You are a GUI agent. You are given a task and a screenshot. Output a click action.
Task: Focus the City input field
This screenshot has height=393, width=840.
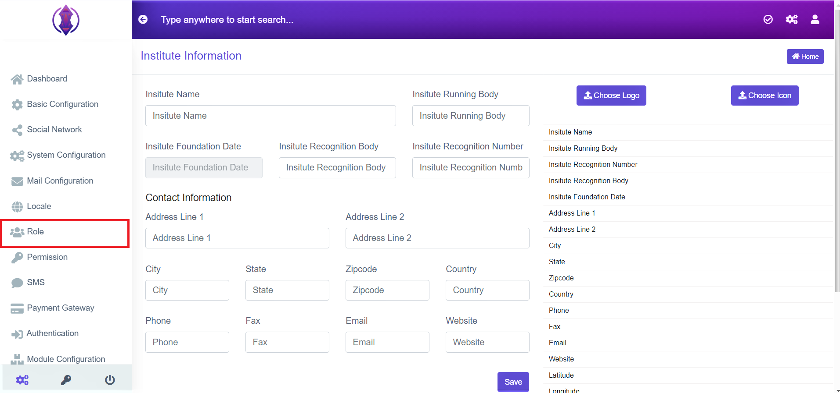[187, 290]
